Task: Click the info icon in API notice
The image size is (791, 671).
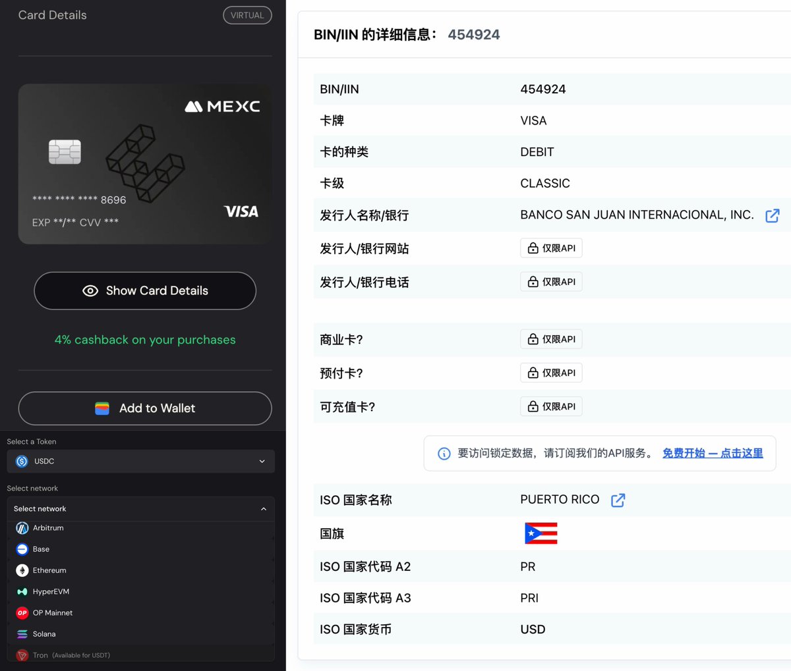Action: click(x=444, y=453)
